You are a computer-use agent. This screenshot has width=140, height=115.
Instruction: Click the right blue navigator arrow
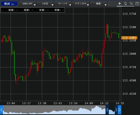(x=120, y=110)
